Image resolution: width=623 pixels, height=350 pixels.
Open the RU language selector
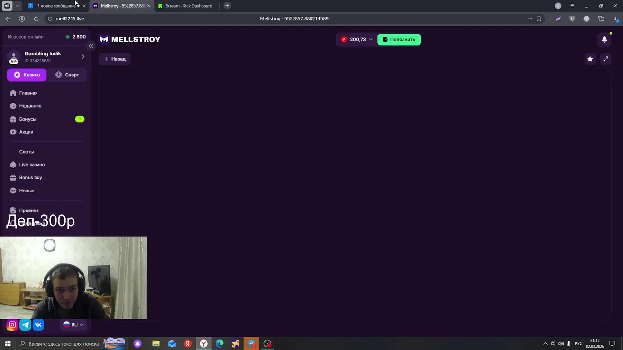[x=73, y=325]
